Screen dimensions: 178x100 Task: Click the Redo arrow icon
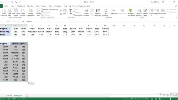(20, 2)
